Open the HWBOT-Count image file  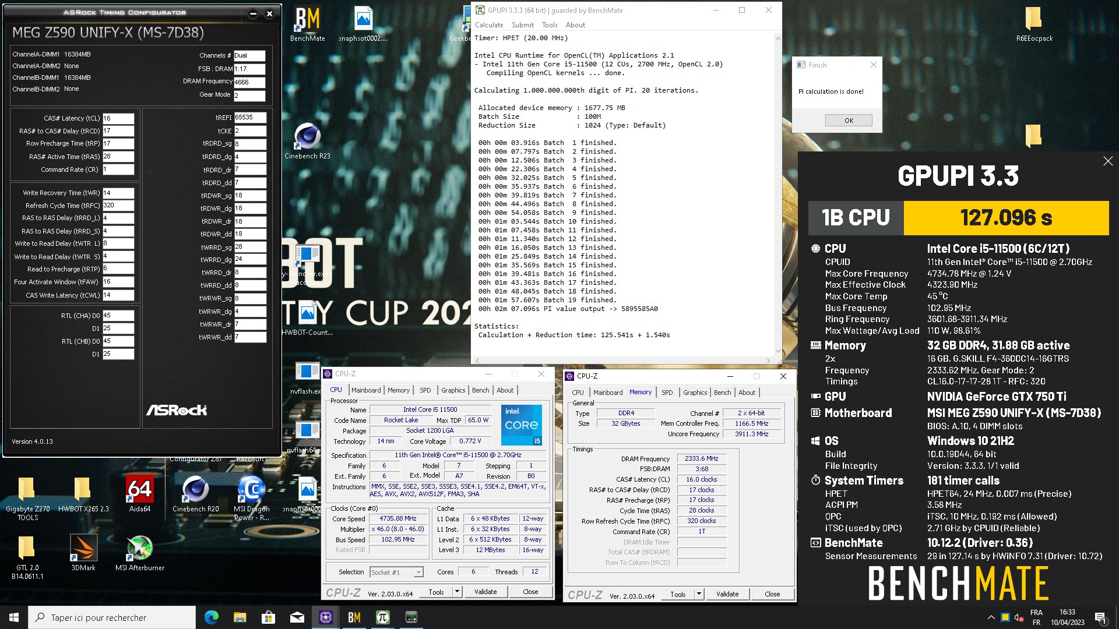307,319
